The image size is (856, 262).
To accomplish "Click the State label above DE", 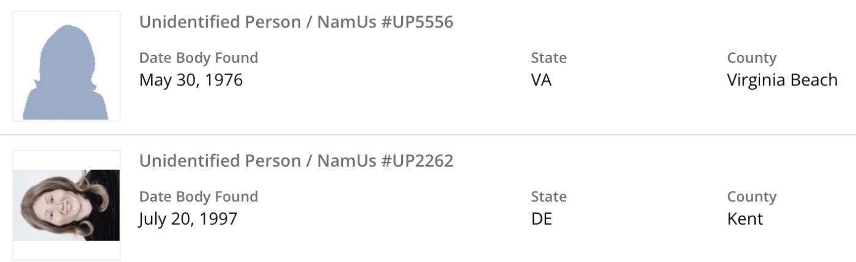I will (548, 197).
